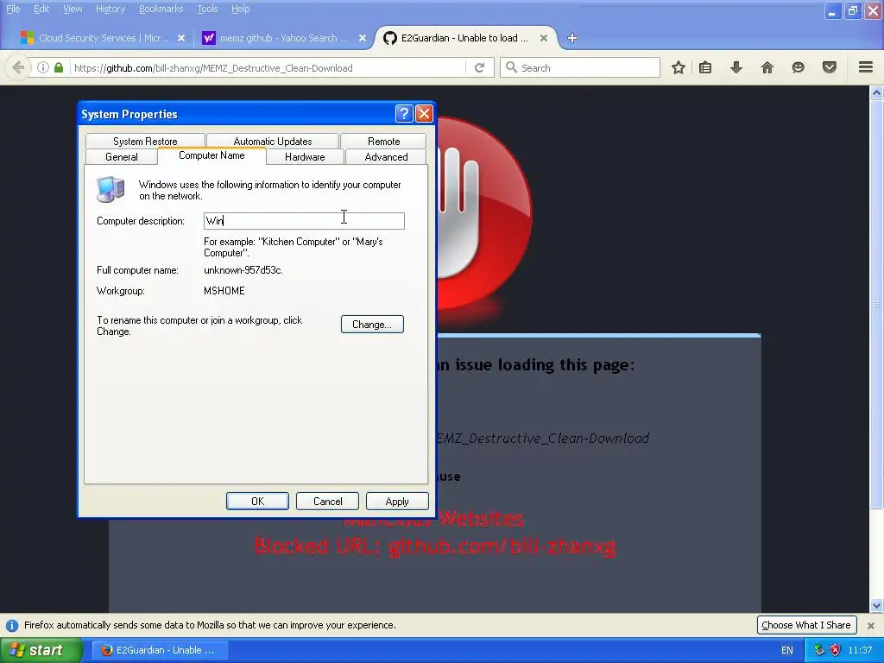Confirm with the OK button

coord(257,502)
